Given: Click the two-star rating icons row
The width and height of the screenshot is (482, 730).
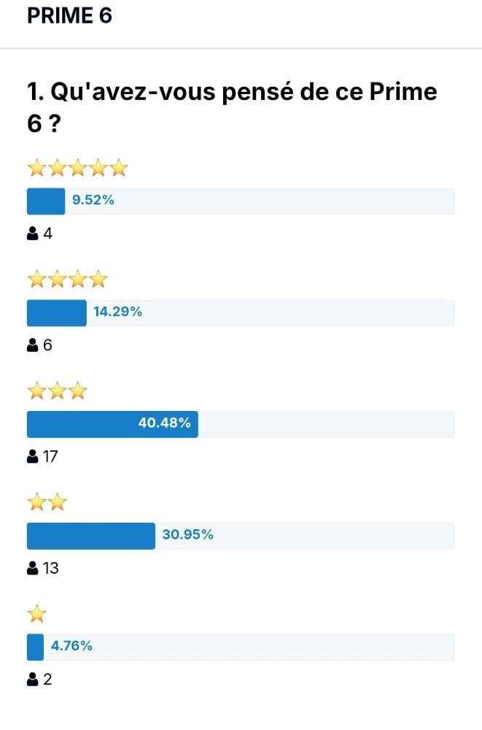Looking at the screenshot, I should pos(47,502).
